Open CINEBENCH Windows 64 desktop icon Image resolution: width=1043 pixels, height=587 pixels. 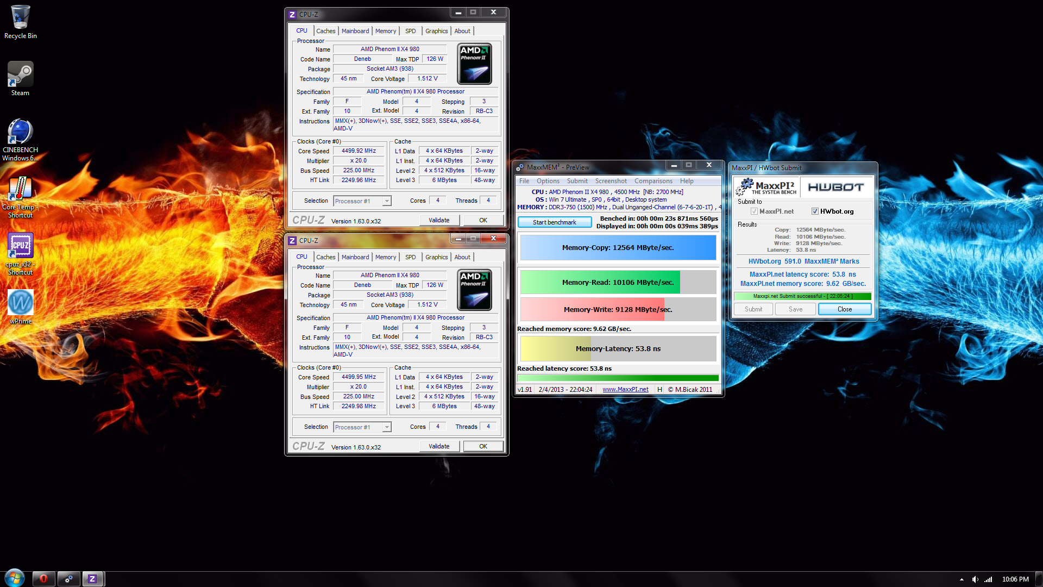point(21,140)
